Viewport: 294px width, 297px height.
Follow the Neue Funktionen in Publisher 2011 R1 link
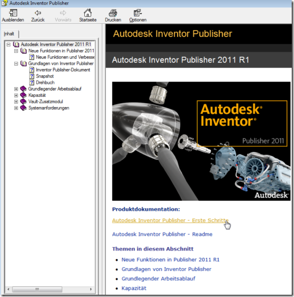[171, 260]
